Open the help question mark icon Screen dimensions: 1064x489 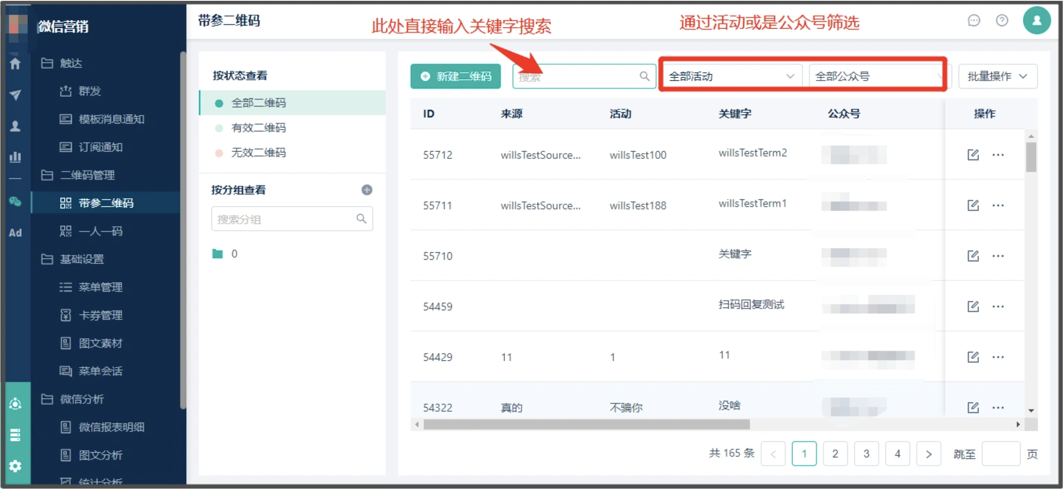[x=1002, y=20]
